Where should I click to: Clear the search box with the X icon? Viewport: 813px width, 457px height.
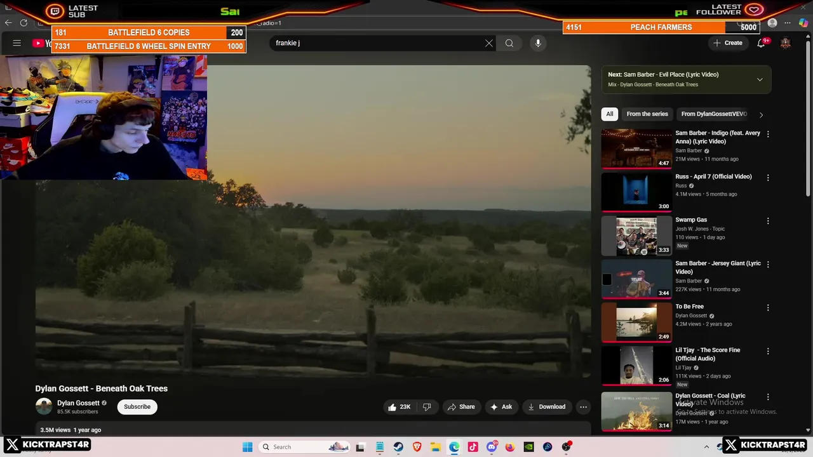pyautogui.click(x=488, y=43)
